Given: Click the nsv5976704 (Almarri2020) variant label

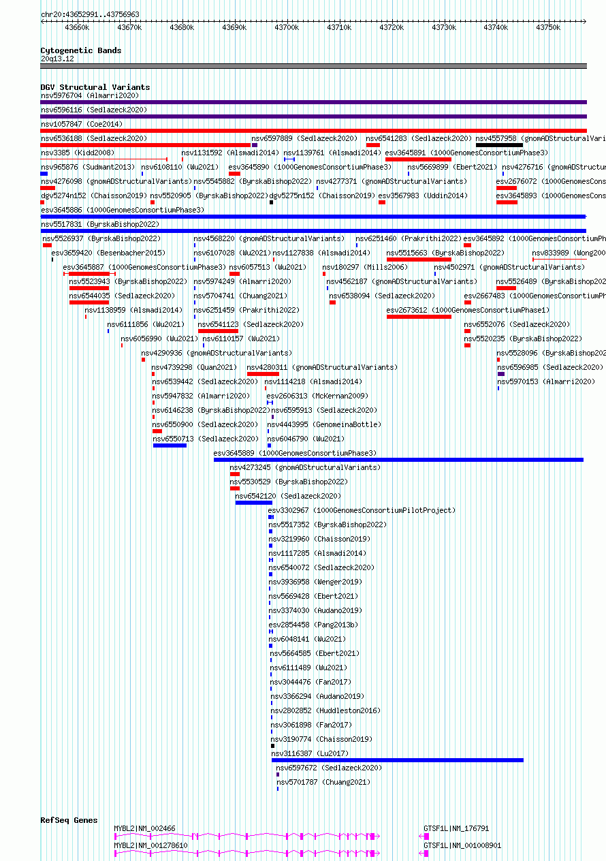Looking at the screenshot, I should (90, 95).
